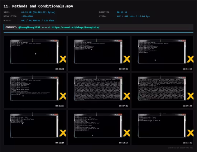197x152 pixels.
Task: Open the thumbnail timestamped 00:00:51
Action: pyautogui.click(x=35, y=53)
